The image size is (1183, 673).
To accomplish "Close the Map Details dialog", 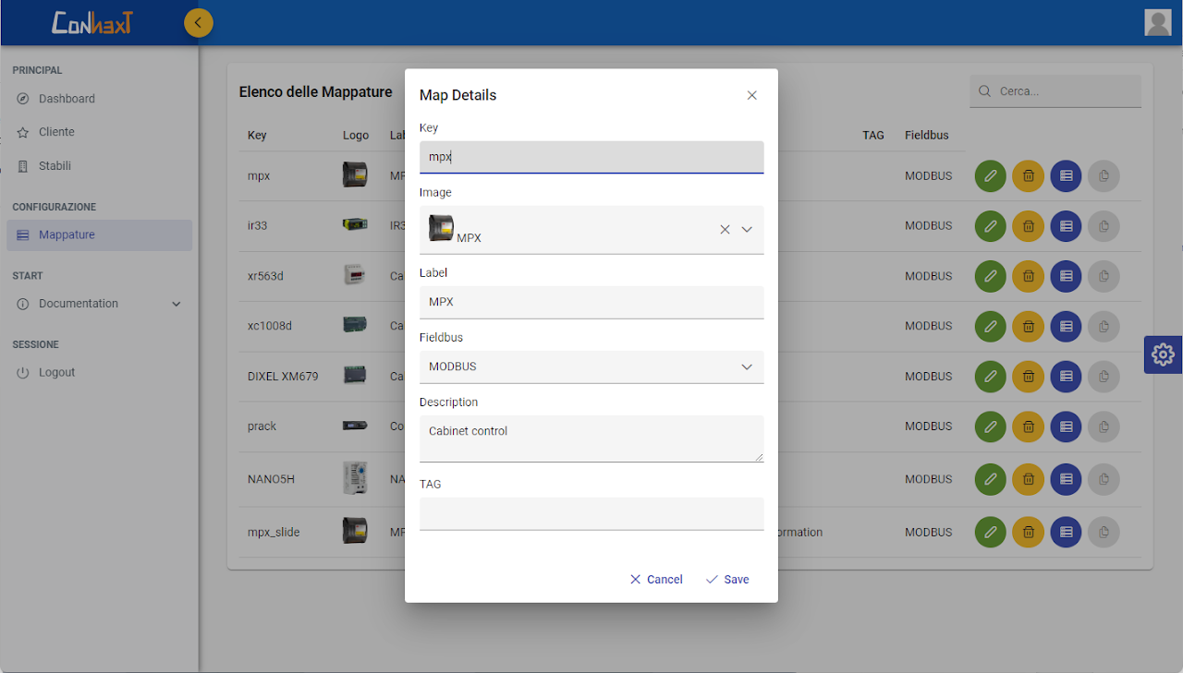I will pyautogui.click(x=751, y=95).
